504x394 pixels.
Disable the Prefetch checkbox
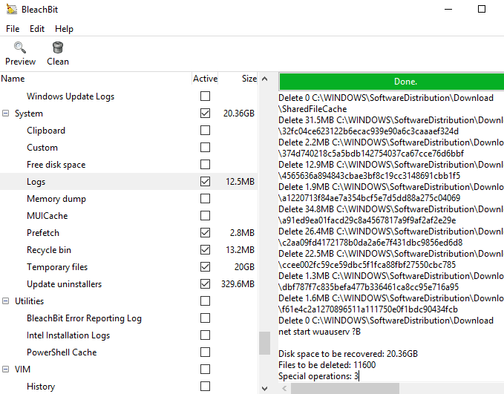click(205, 233)
